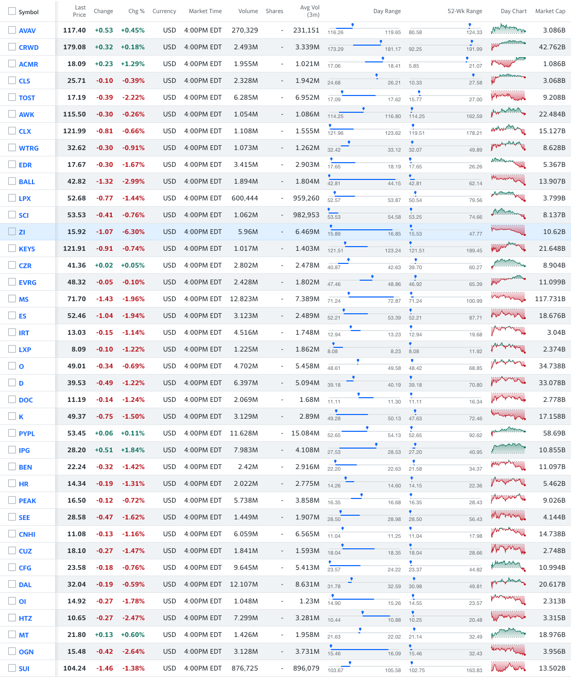Open the ACMR ticker link
571x680 pixels.
click(x=28, y=65)
